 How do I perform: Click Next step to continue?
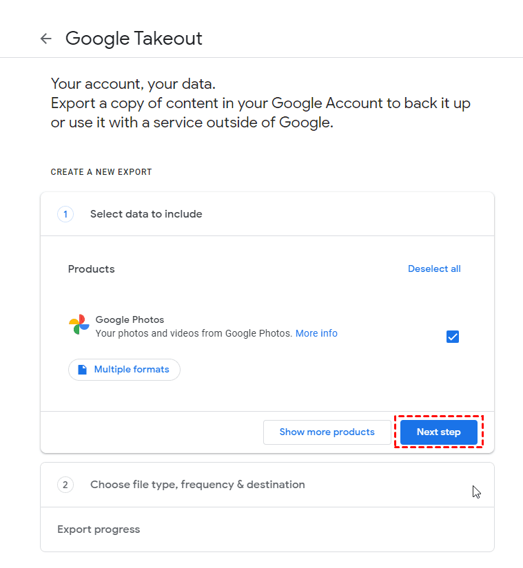coord(438,432)
